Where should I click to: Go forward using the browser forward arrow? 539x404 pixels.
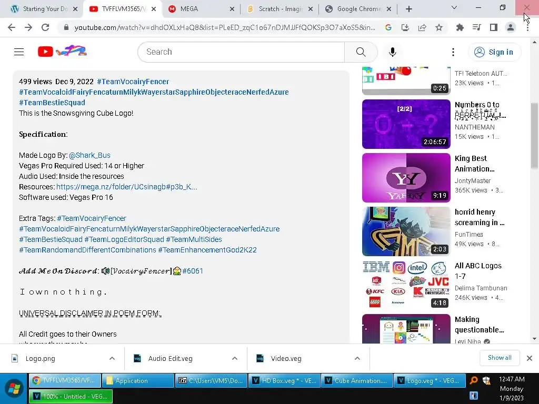28,27
